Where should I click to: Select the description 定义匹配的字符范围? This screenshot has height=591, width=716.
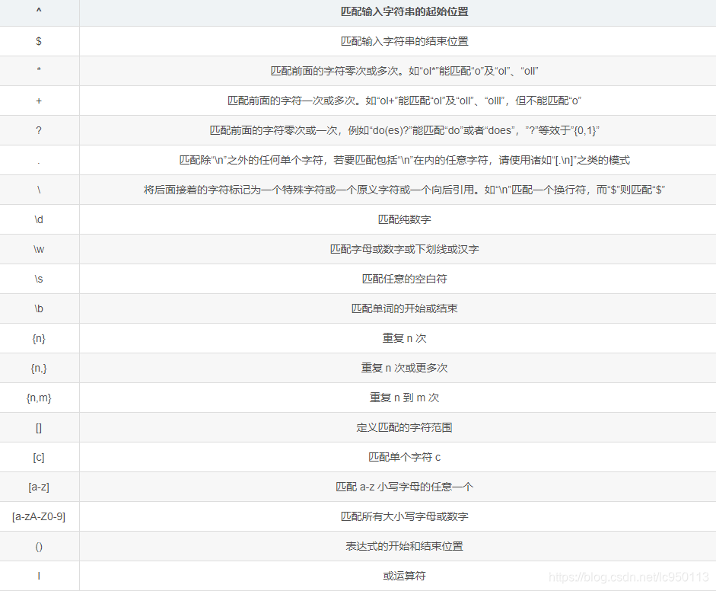point(405,428)
